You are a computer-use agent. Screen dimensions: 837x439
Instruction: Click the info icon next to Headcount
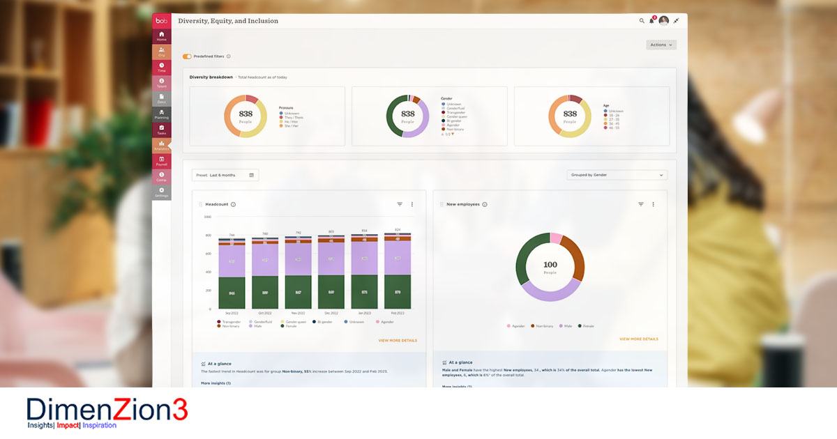click(x=233, y=204)
